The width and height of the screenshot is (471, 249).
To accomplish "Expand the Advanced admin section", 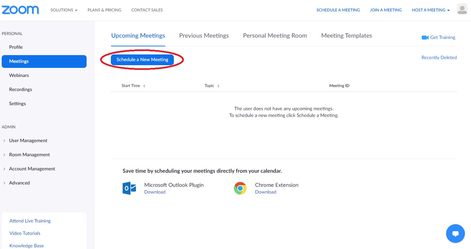I will click(x=19, y=183).
